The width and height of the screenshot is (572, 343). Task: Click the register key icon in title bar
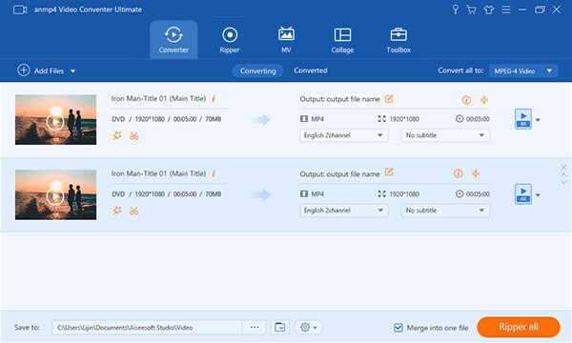pos(455,10)
